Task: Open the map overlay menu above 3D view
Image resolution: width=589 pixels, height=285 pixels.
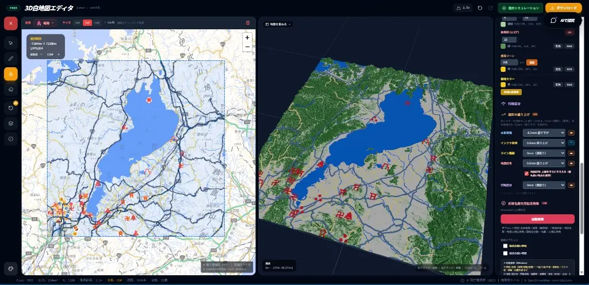Action: 278,24
